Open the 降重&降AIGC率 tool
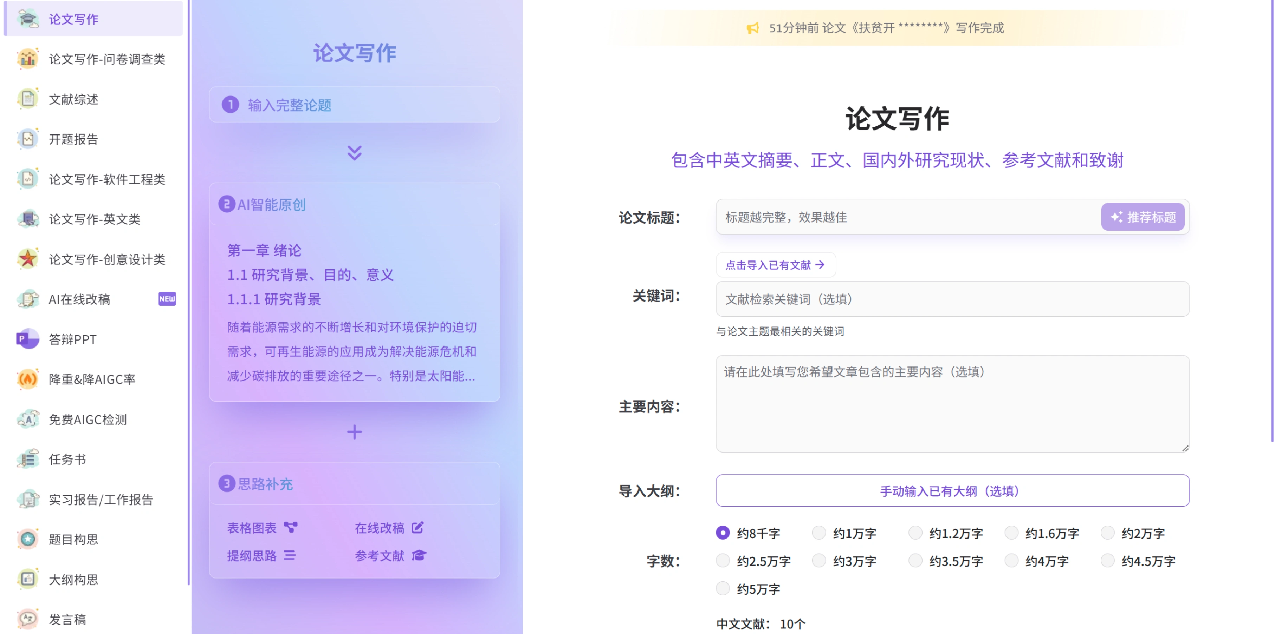The height and width of the screenshot is (634, 1275). [x=92, y=379]
